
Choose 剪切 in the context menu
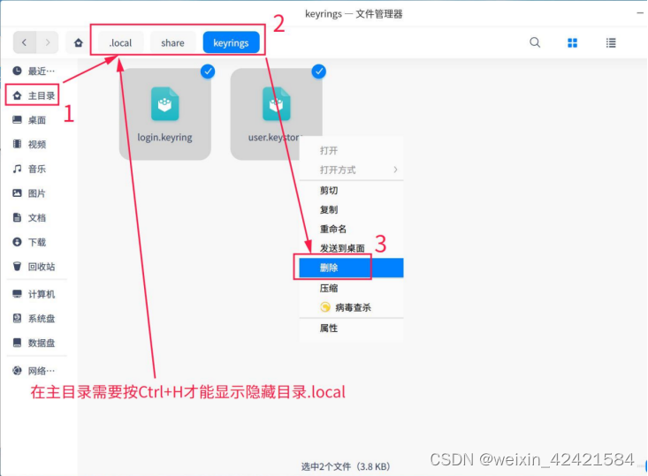click(x=351, y=191)
